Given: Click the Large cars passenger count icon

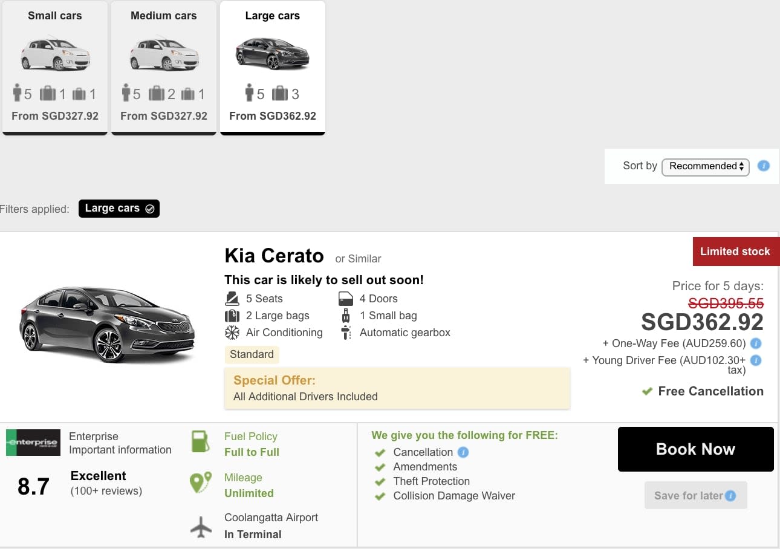Looking at the screenshot, I should 250,94.
